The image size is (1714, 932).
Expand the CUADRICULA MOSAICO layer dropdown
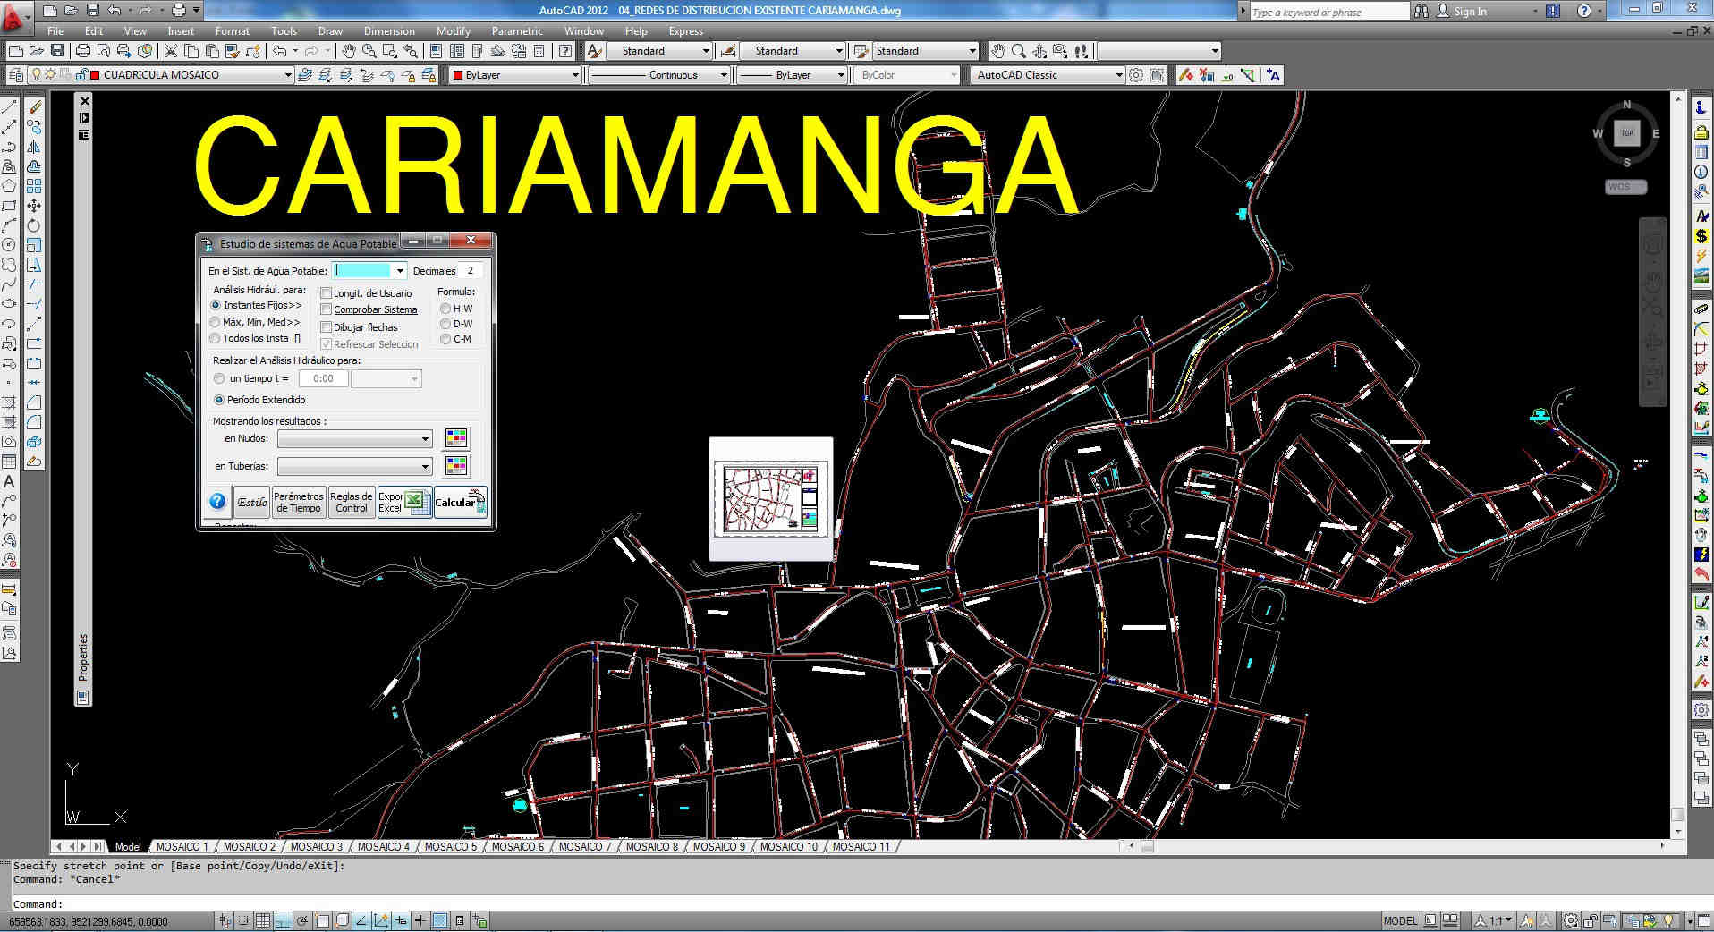click(x=287, y=75)
